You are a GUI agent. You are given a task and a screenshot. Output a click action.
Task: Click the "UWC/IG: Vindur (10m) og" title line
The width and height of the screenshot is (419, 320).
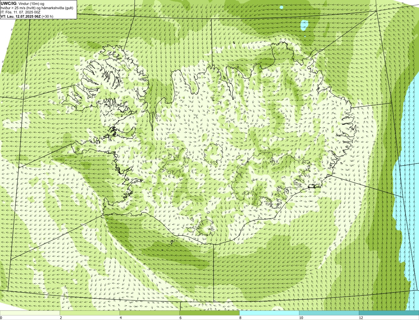point(23,3)
